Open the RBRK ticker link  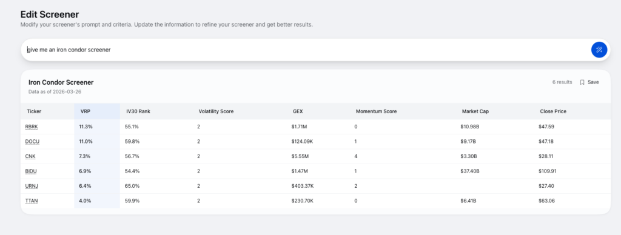[32, 127]
